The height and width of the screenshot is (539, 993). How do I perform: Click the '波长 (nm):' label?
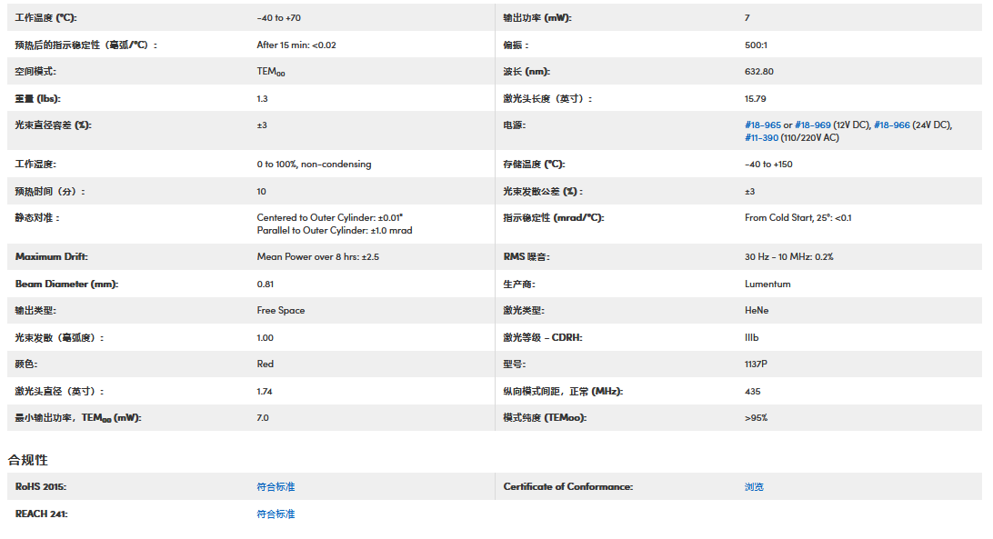click(x=527, y=72)
